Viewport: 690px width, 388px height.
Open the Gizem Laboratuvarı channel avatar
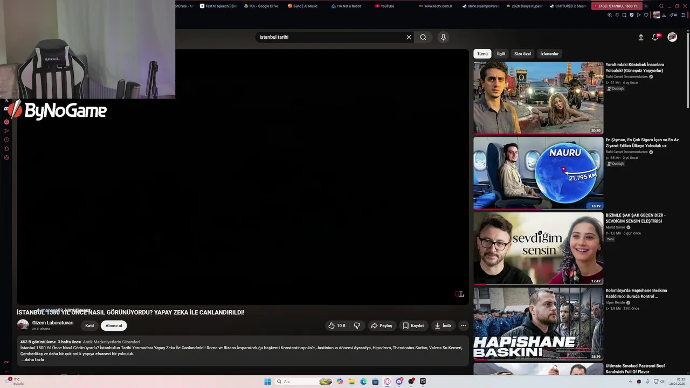click(x=23, y=325)
